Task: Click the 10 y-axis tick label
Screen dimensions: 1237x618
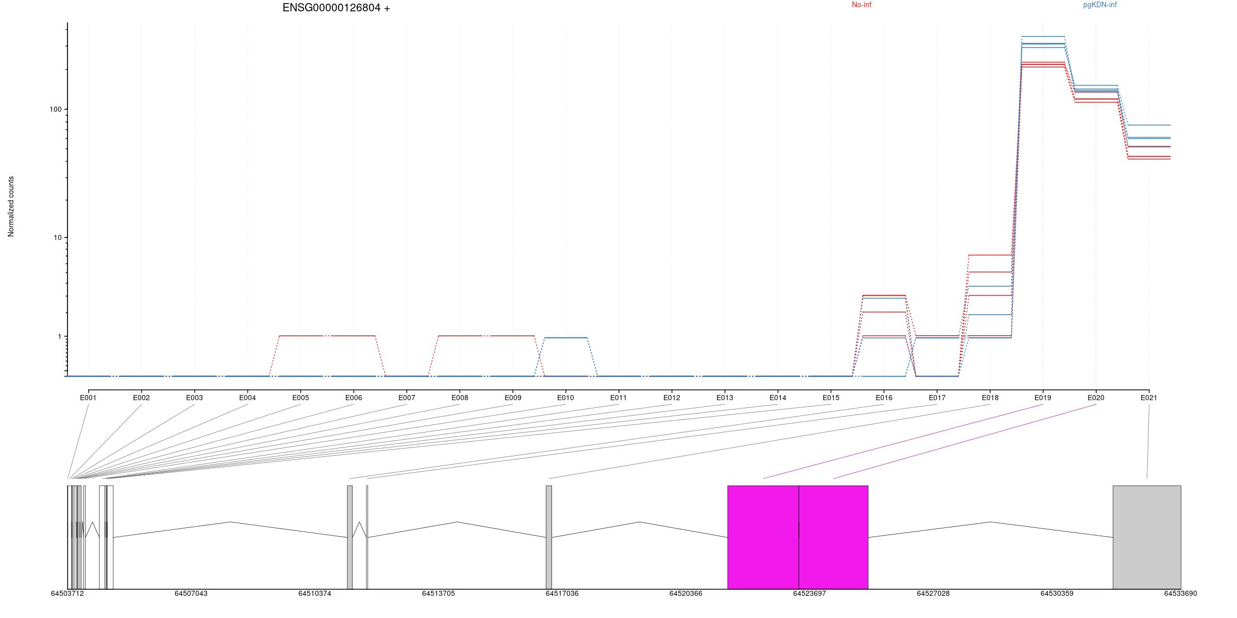Action: [x=57, y=237]
